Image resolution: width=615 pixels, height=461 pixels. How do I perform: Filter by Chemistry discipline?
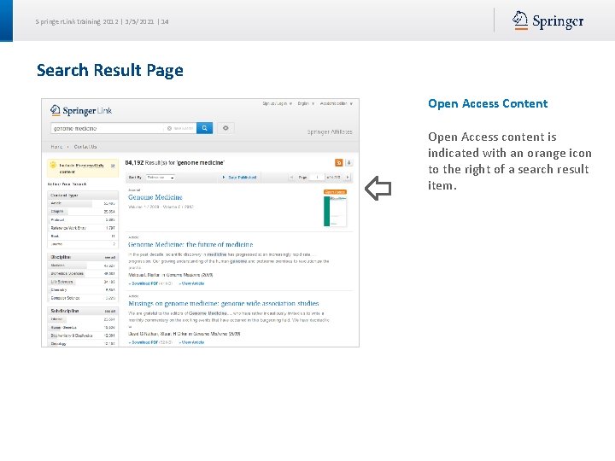pyautogui.click(x=83, y=290)
